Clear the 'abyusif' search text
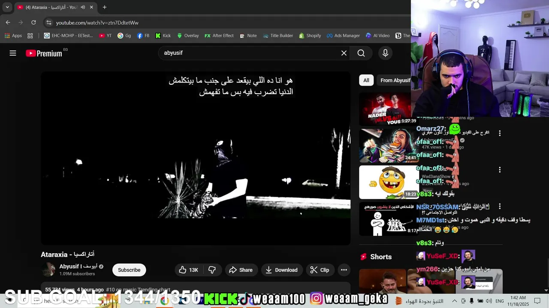The height and width of the screenshot is (308, 549). click(344, 53)
